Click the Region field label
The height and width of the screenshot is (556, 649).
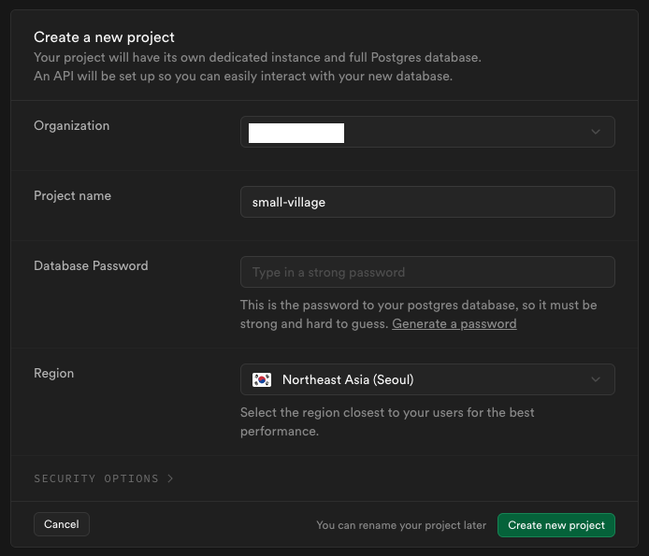(53, 373)
